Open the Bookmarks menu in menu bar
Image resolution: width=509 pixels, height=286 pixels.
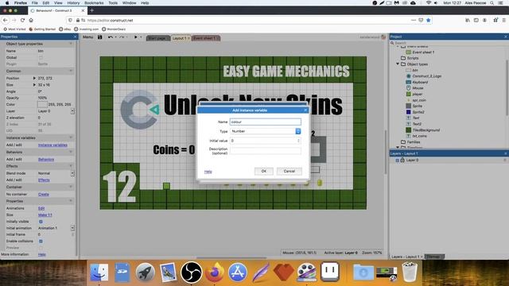click(94, 2)
